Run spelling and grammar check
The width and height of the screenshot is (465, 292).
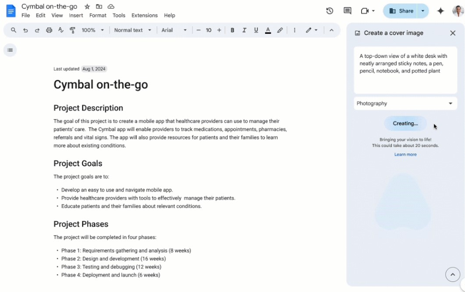click(x=61, y=30)
